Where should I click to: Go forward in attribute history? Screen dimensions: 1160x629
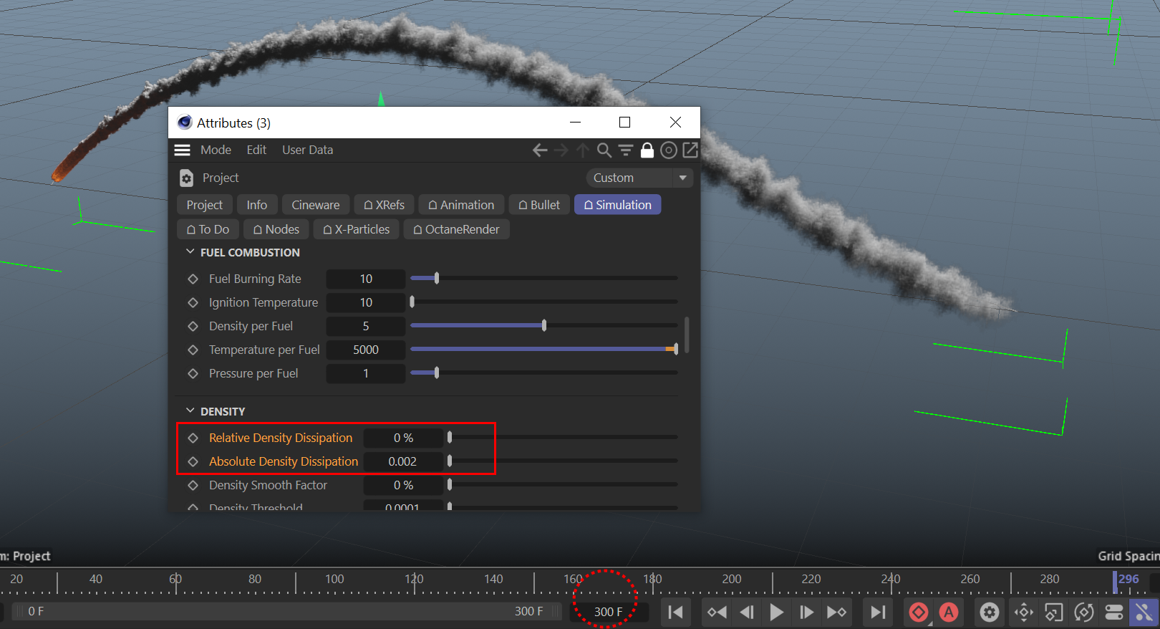pos(561,150)
